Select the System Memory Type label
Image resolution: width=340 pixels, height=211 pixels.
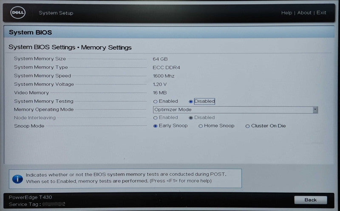click(x=41, y=67)
